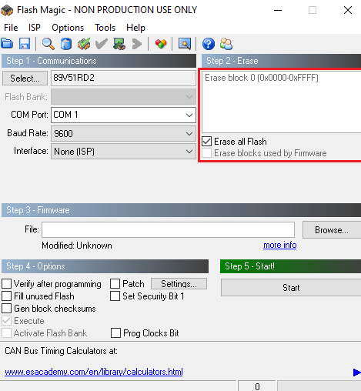Viewport: 361px width, 391px height.
Task: Click the CAN Bus Timing Calculators text
Action: [61, 351]
